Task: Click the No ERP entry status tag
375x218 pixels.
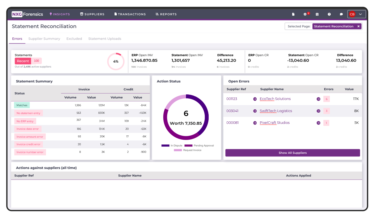Action: [25, 121]
